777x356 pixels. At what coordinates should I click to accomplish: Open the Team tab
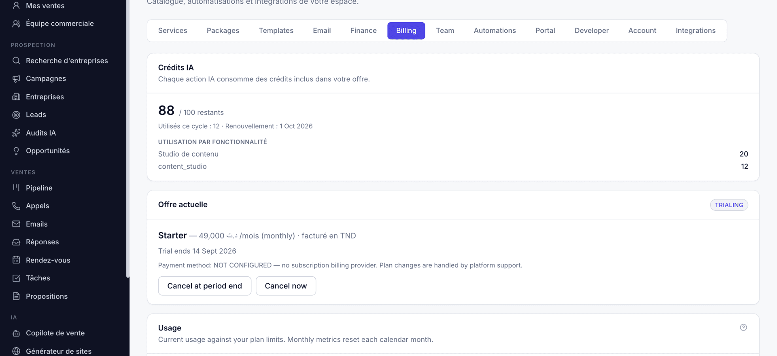click(445, 31)
